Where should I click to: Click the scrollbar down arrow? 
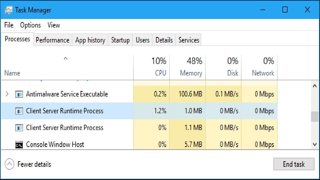(314, 144)
